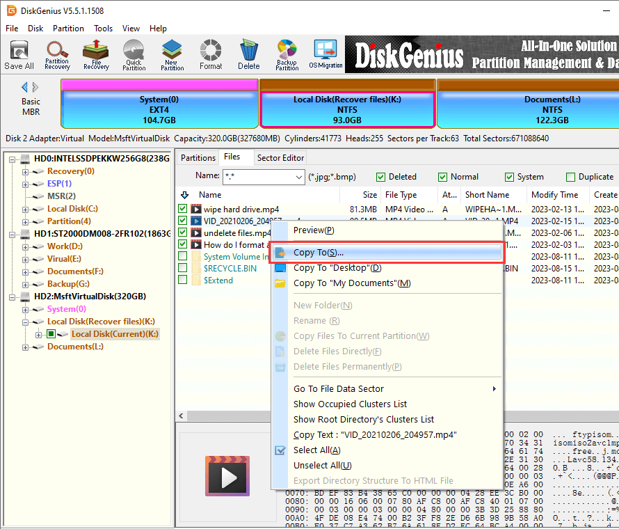This screenshot has height=529, width=619.
Task: Open the Backup Partition tool
Action: coord(287,54)
